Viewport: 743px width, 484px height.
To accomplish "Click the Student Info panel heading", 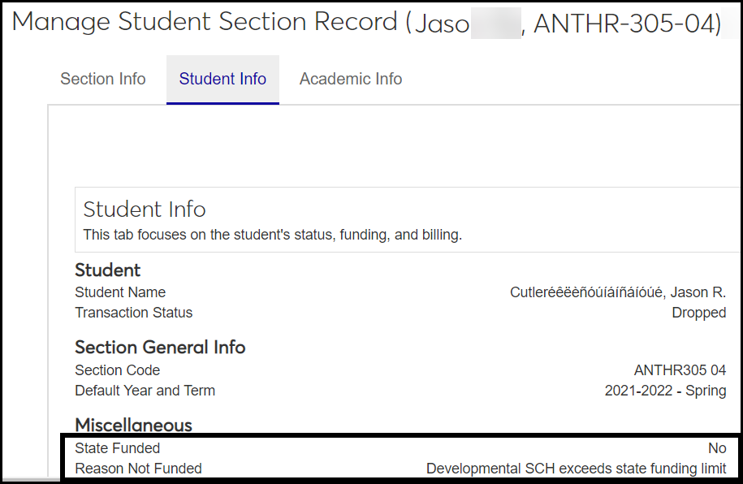I will click(x=145, y=209).
